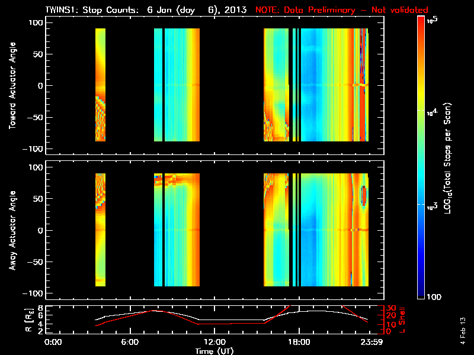474x355 pixels.
Task: Click tick label '-100' on Toward Actuator axis
Action: pos(33,149)
